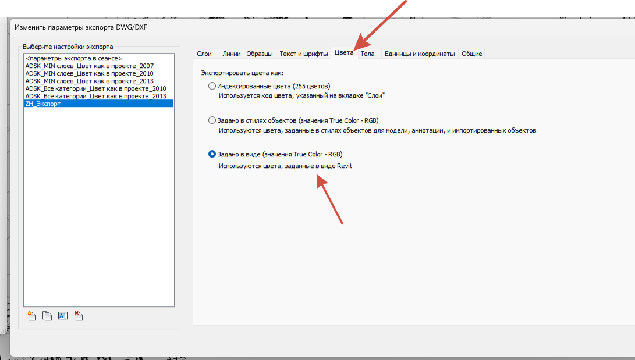Open 'Единицы и координаты' tab
The height and width of the screenshot is (360, 635).
[x=420, y=54]
